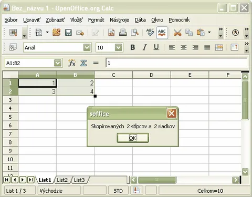252x197 pixels.
Task: Click the vertical scrollbar thumb
Action: tap(245, 100)
